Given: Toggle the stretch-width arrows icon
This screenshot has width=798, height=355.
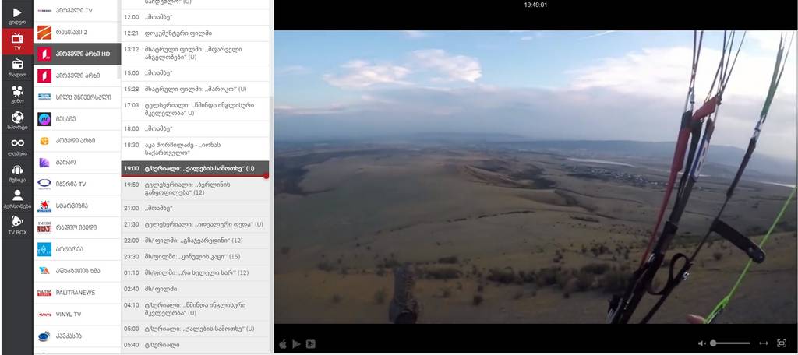Looking at the screenshot, I should pos(764,343).
